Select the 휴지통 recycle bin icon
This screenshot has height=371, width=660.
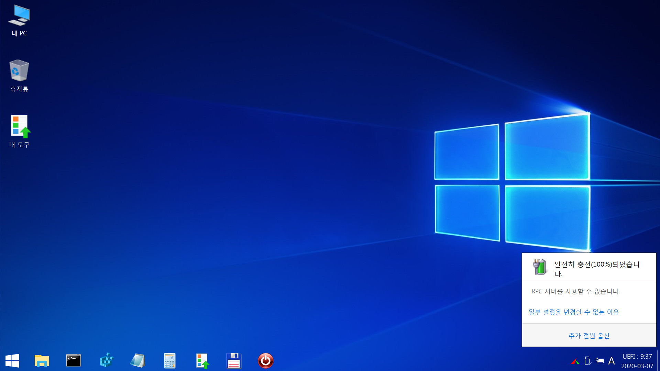click(x=19, y=76)
